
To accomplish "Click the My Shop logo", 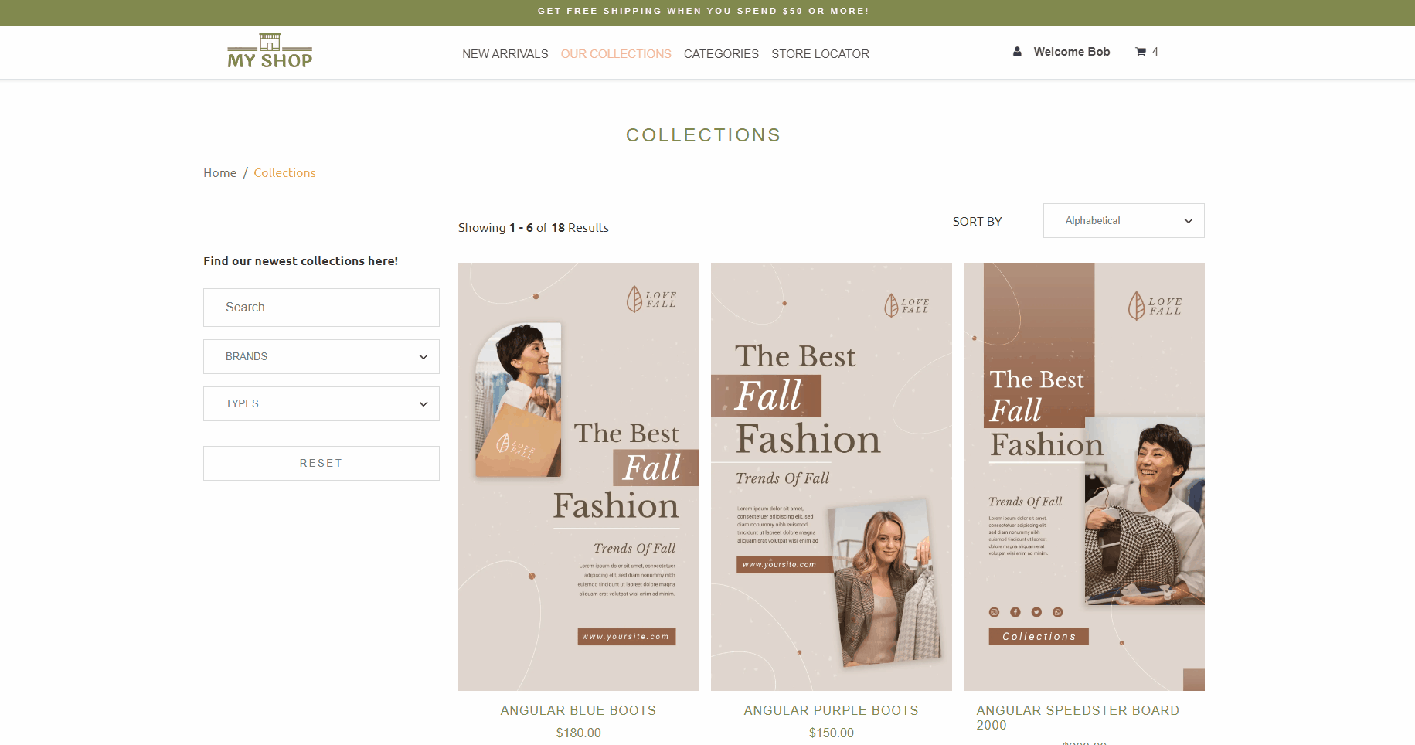I will [x=270, y=52].
